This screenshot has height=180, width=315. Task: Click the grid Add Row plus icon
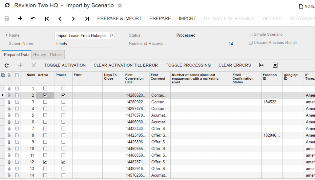coord(20,65)
